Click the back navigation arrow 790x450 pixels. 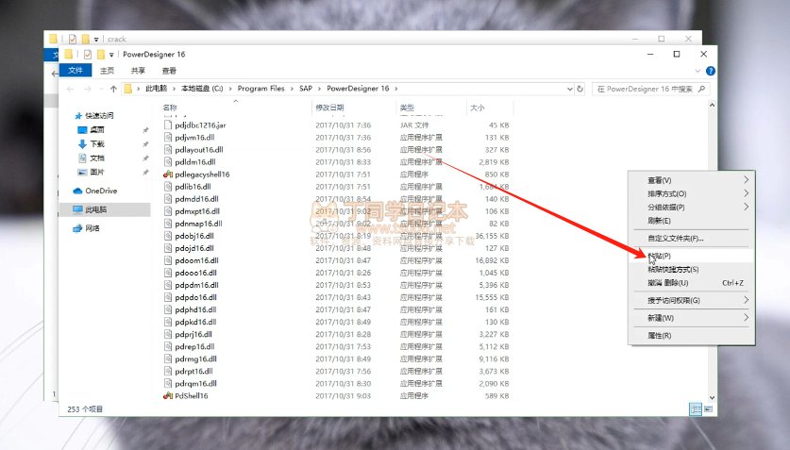(x=70, y=89)
